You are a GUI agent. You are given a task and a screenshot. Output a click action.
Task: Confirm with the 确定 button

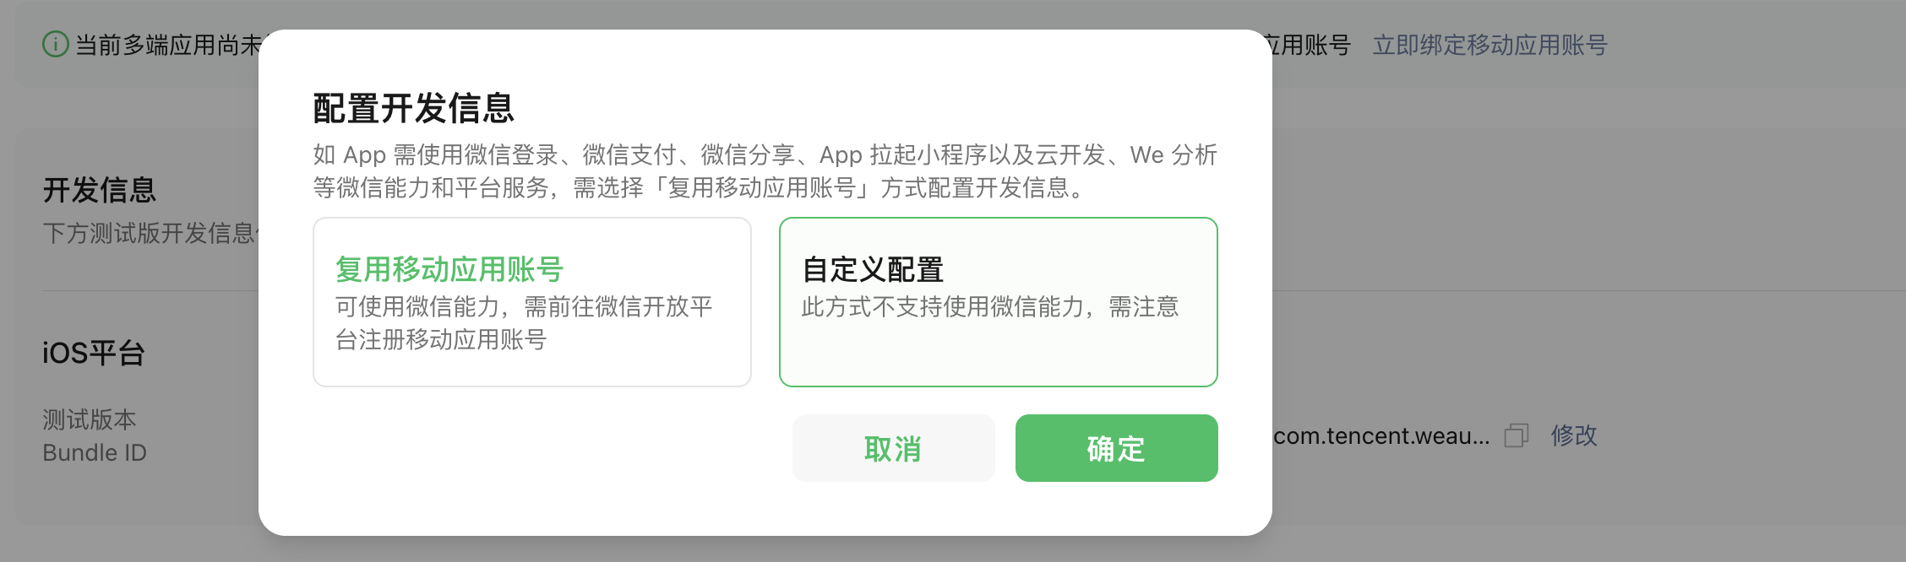[1116, 448]
